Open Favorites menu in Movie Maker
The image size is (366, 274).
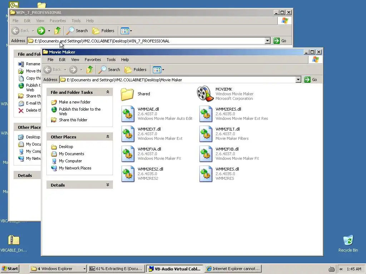(x=93, y=60)
